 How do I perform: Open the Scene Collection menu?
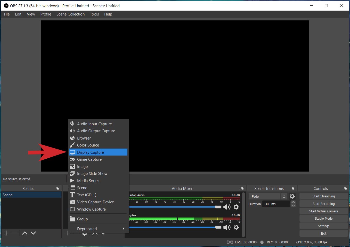70,14
